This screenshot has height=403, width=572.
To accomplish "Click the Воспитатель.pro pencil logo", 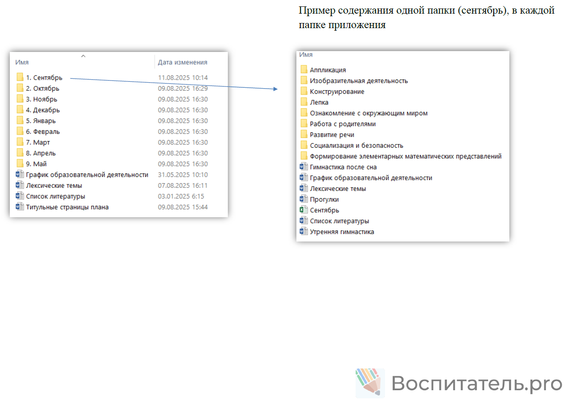I will (x=369, y=382).
